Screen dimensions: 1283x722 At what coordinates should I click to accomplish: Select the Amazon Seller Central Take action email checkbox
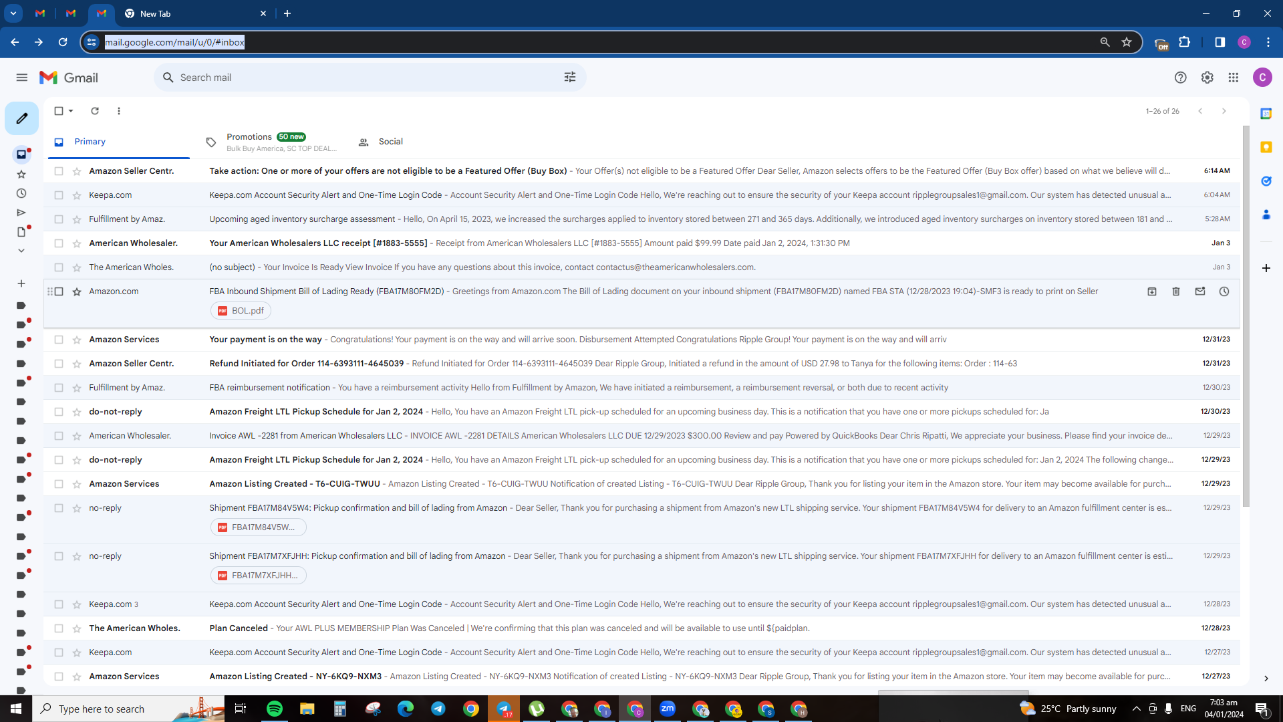[x=59, y=171]
